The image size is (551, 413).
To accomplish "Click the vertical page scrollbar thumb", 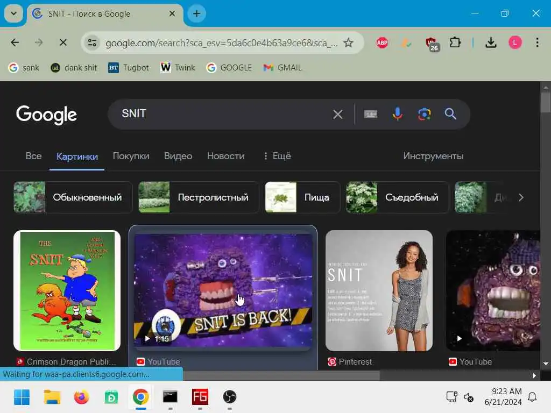I will 546,102.
